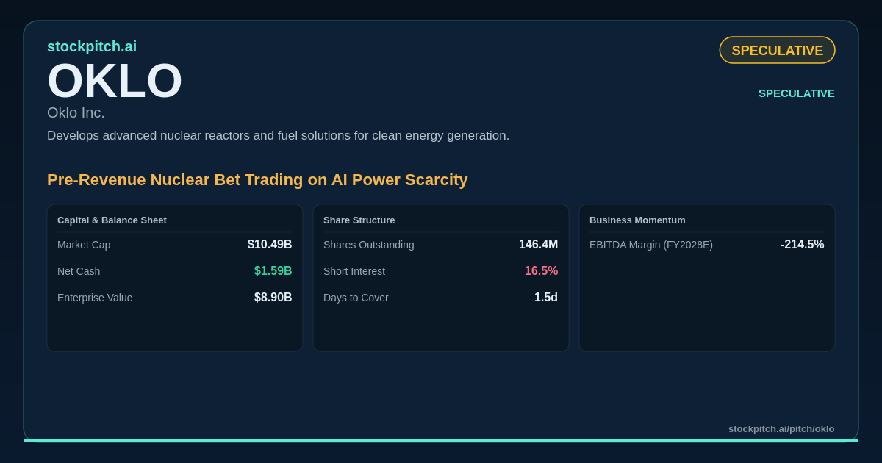Click the -214.5% EBITDA margin value
This screenshot has height=463, width=882.
tap(803, 245)
